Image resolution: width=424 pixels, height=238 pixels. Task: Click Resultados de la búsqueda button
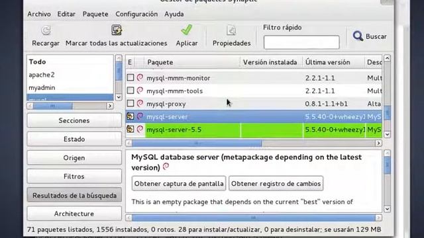[x=74, y=195]
